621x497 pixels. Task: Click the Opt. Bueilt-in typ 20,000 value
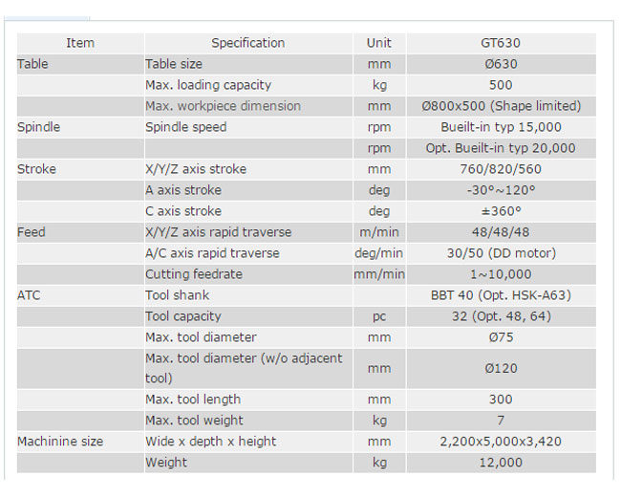pyautogui.click(x=501, y=148)
